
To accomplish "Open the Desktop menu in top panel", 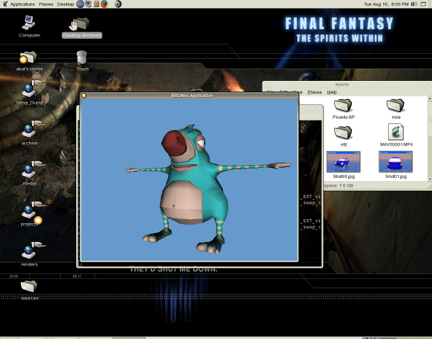I will tap(65, 4).
